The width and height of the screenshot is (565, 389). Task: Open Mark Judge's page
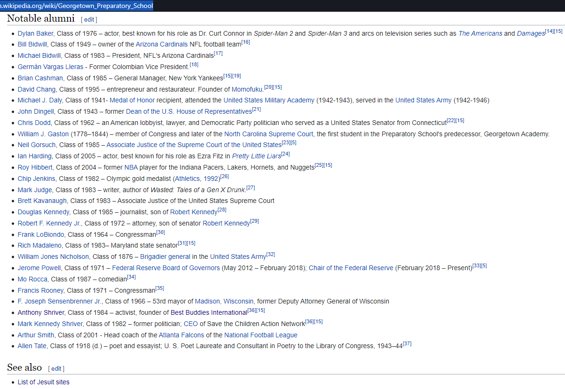tap(35, 190)
